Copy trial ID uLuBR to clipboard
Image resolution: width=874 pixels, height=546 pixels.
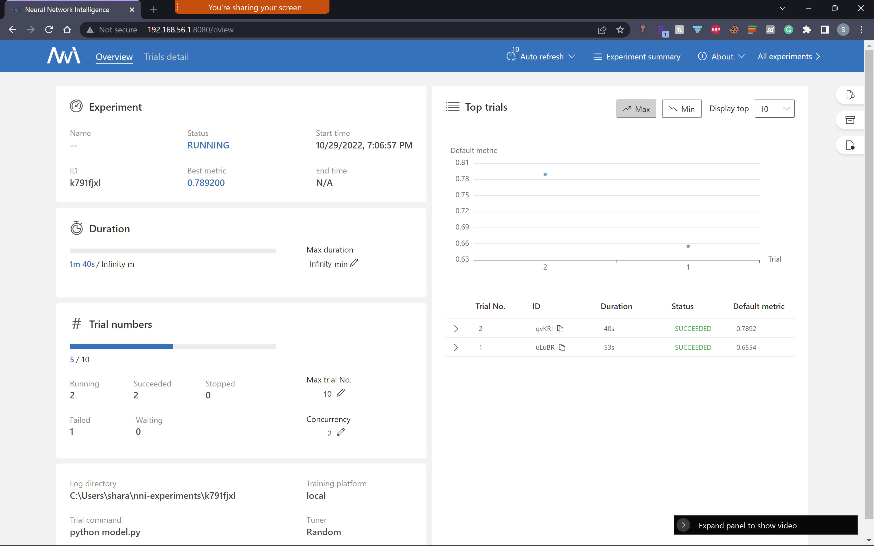562,348
